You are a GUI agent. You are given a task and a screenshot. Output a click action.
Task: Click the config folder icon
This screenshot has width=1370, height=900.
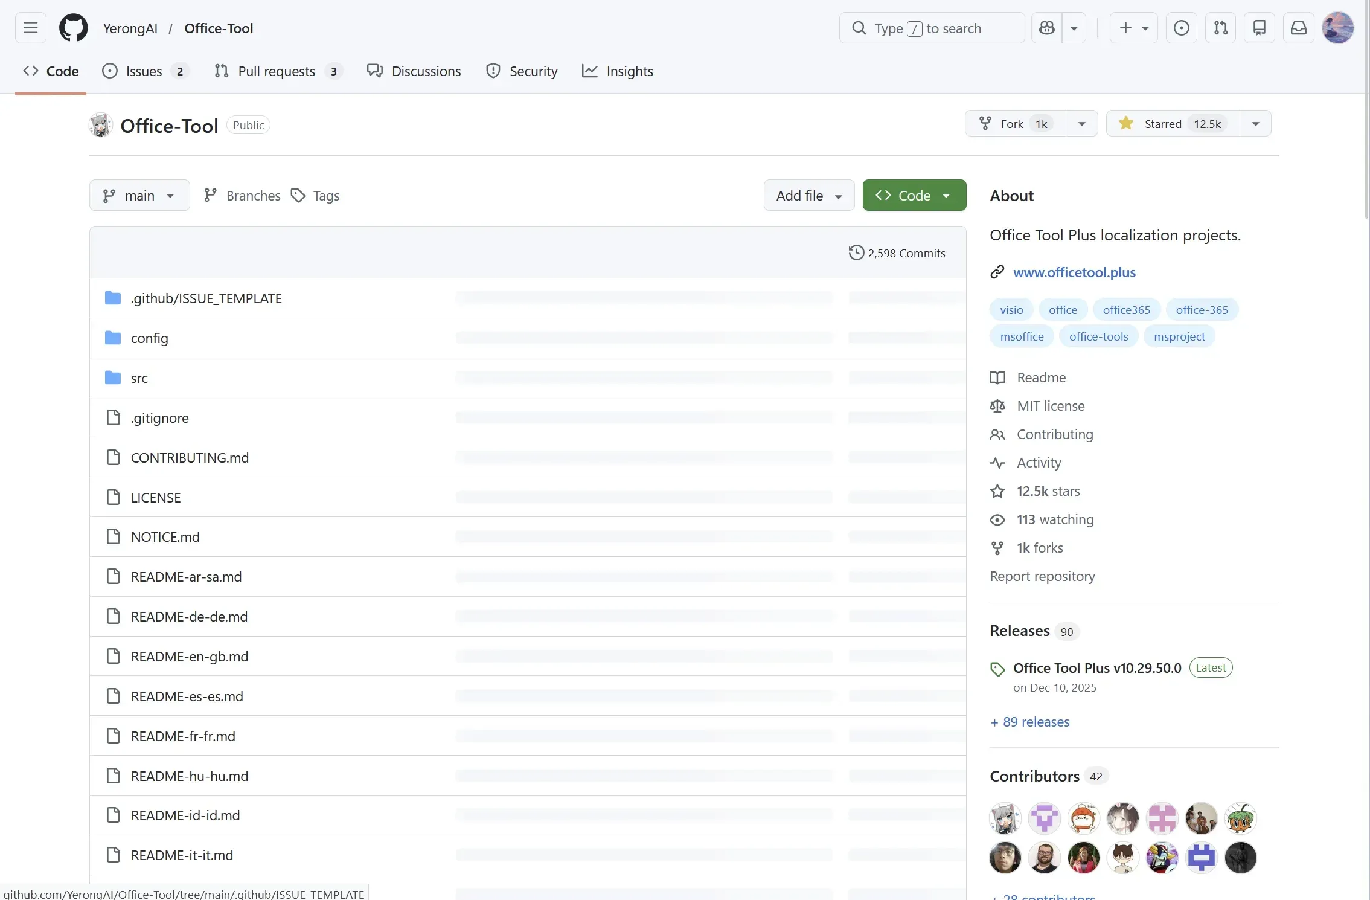click(x=113, y=338)
